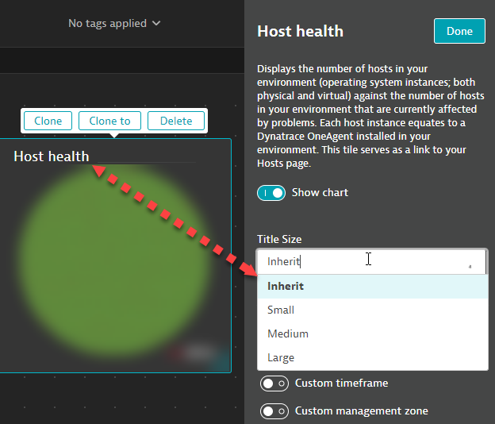
Task: Click the Clone to button
Action: click(109, 121)
